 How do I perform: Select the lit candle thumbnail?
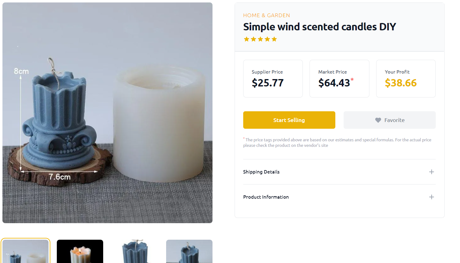(x=80, y=251)
